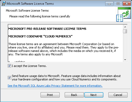Go Back to the previous step
The image size is (132, 102).
74,95
